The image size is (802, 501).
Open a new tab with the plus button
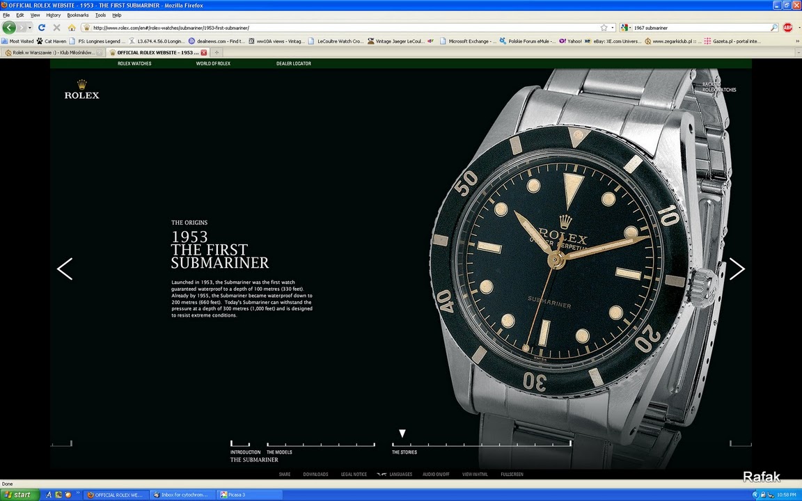click(217, 52)
